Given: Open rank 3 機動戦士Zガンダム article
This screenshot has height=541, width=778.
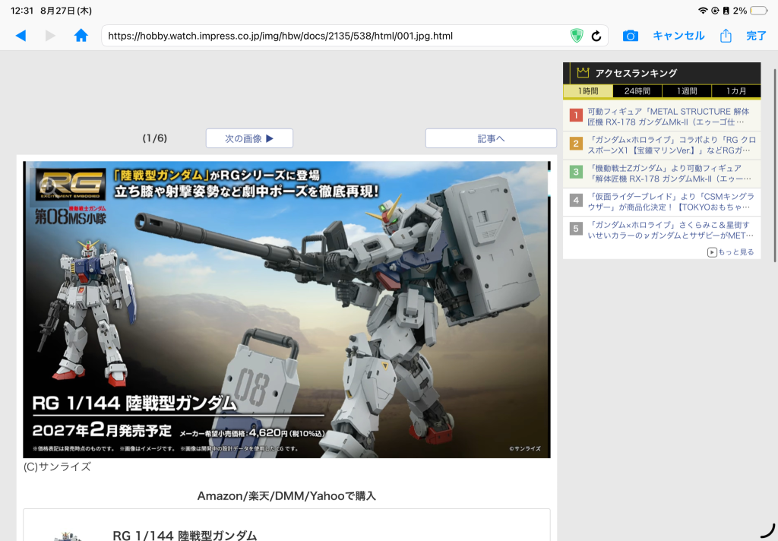Looking at the screenshot, I should [662, 173].
